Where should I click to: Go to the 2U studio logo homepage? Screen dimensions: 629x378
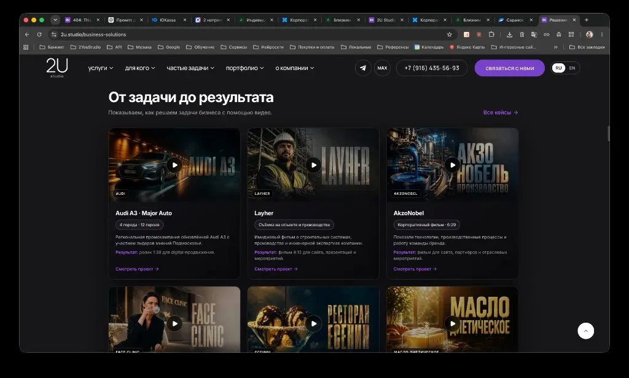57,68
